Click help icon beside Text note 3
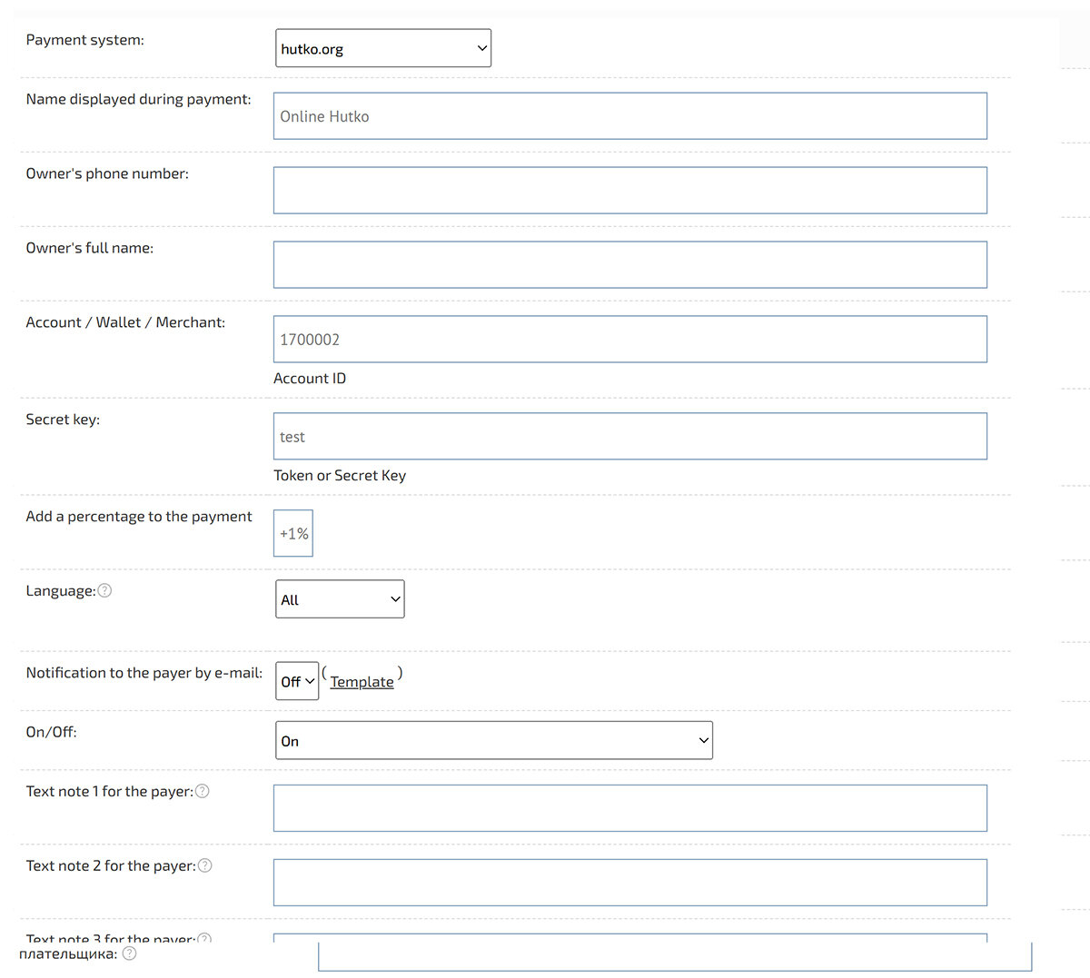Image resolution: width=1090 pixels, height=978 pixels. tap(204, 938)
